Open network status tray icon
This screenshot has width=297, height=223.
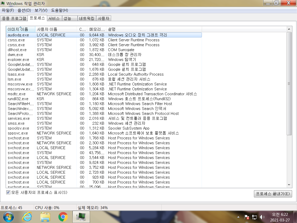click(254, 217)
